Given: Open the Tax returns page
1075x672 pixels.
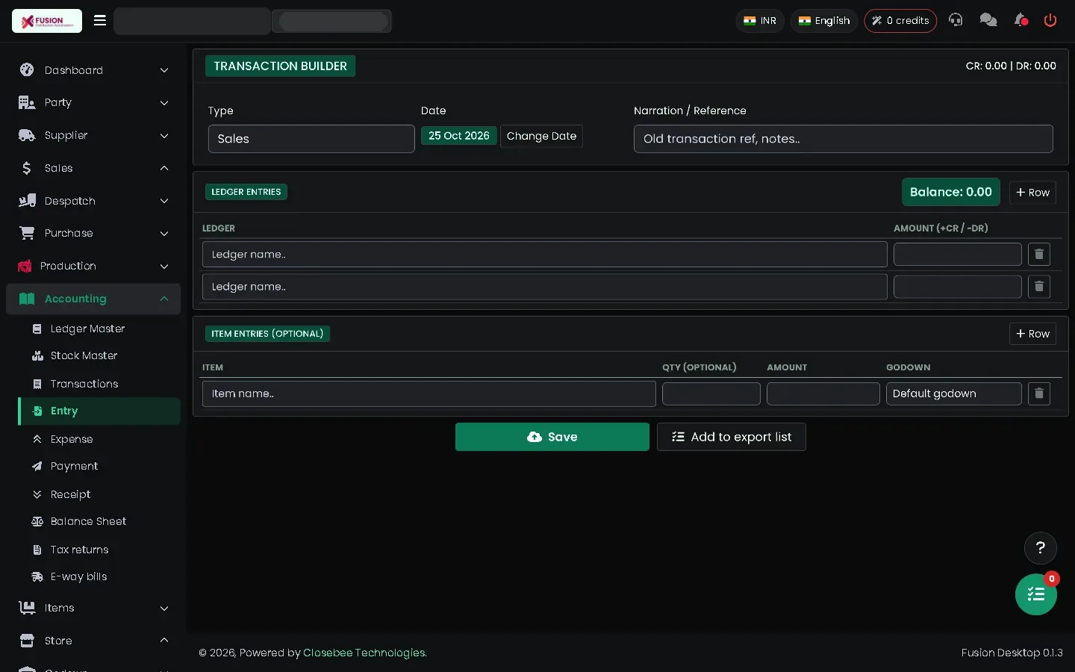Looking at the screenshot, I should point(99,550).
